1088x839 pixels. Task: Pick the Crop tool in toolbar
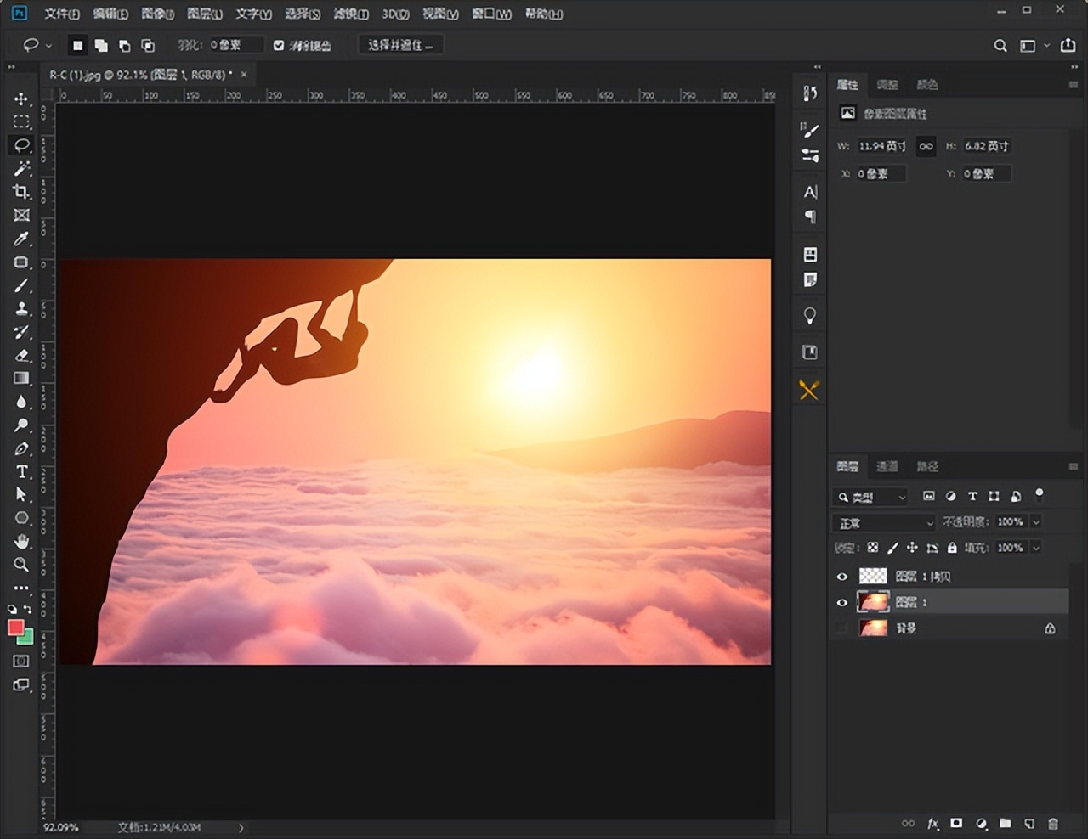[22, 192]
